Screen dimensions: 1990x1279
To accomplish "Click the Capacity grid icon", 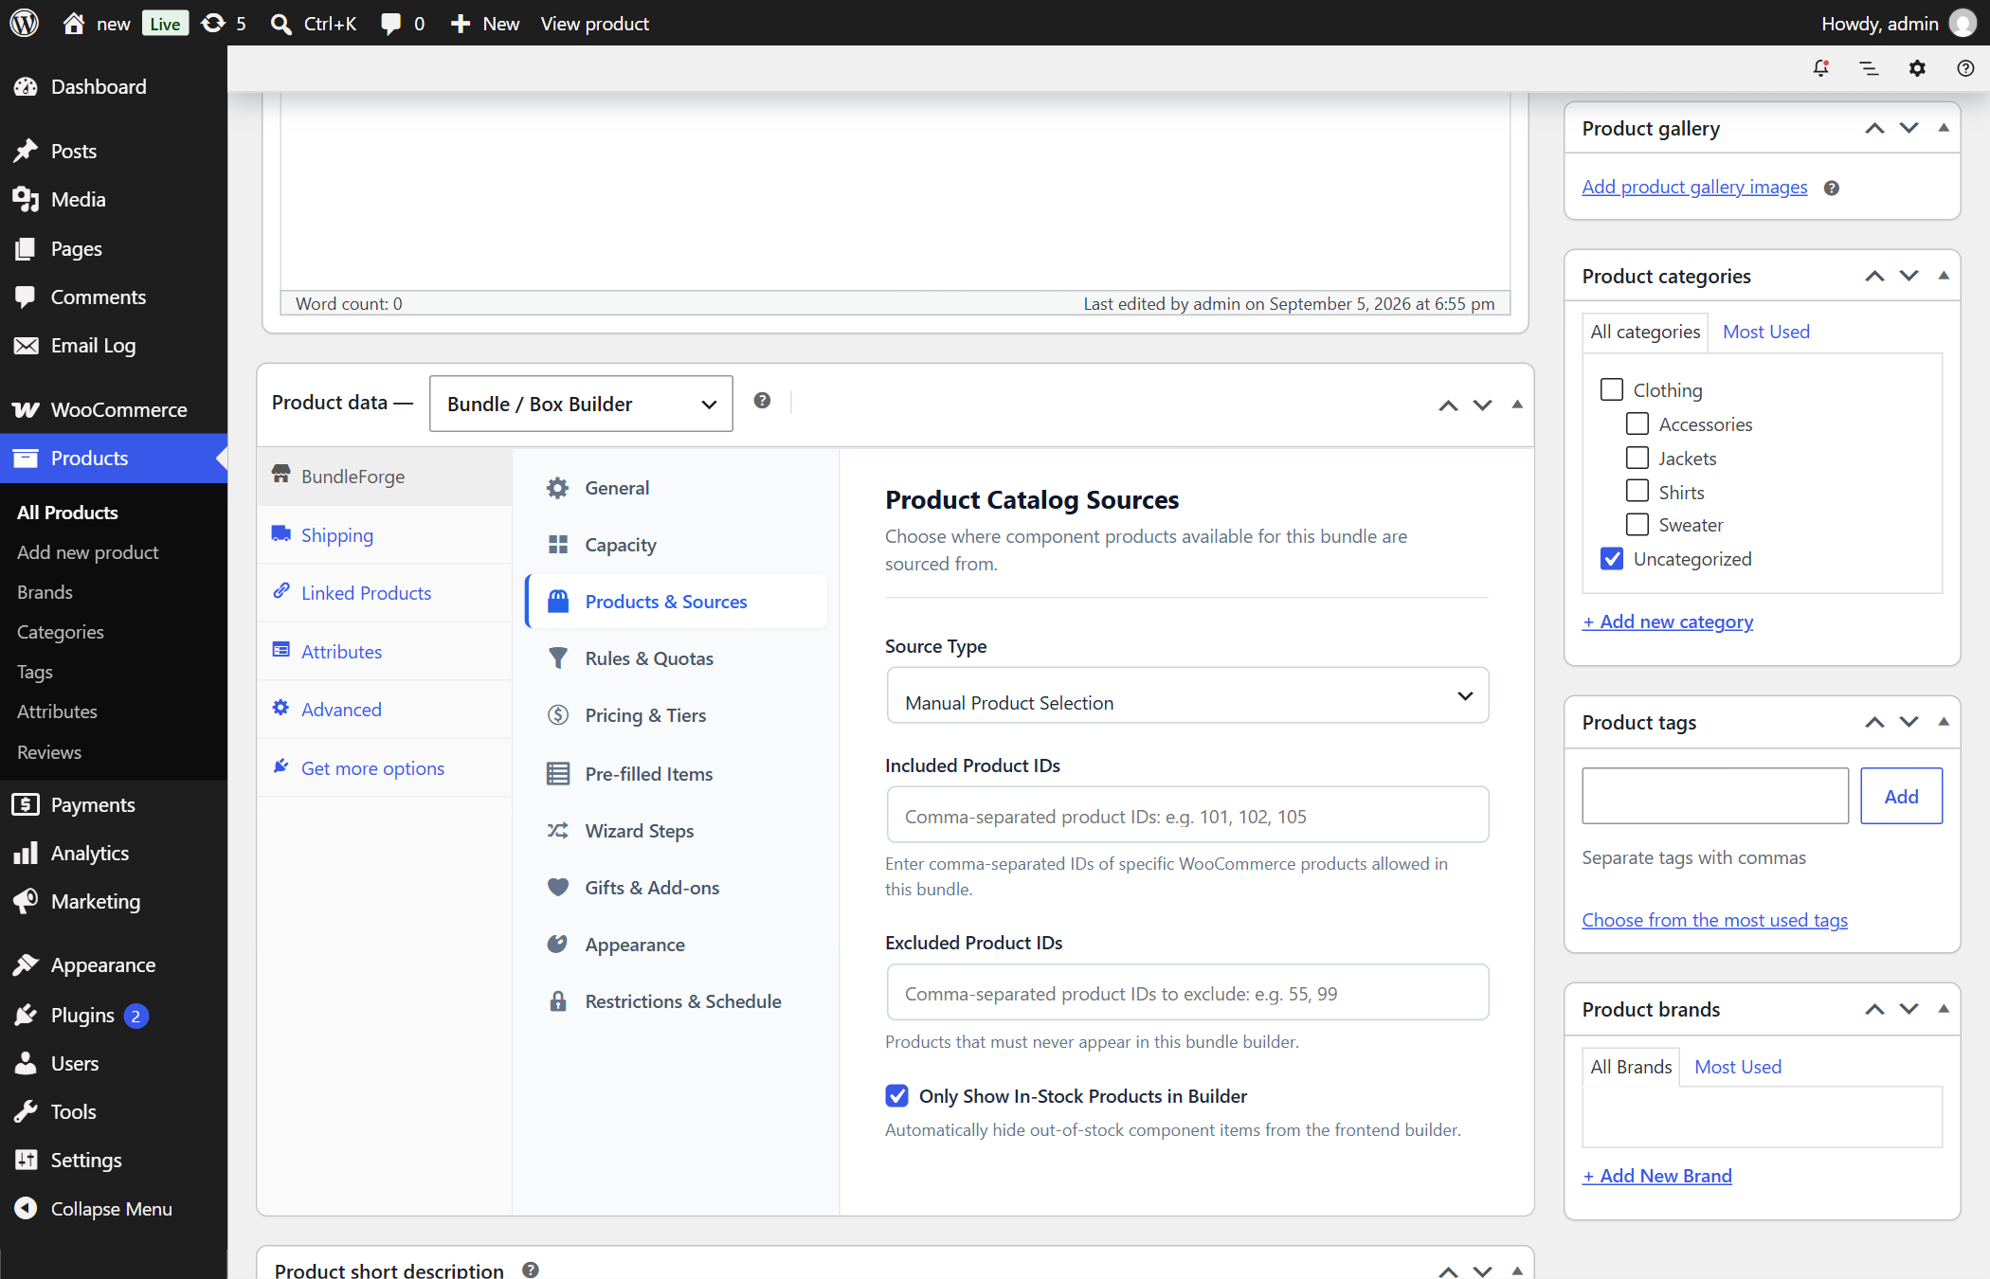I will pos(558,545).
